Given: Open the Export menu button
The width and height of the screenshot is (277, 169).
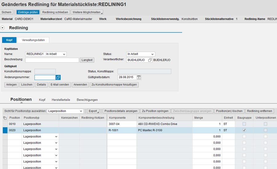Looking at the screenshot, I should click(x=93, y=111).
